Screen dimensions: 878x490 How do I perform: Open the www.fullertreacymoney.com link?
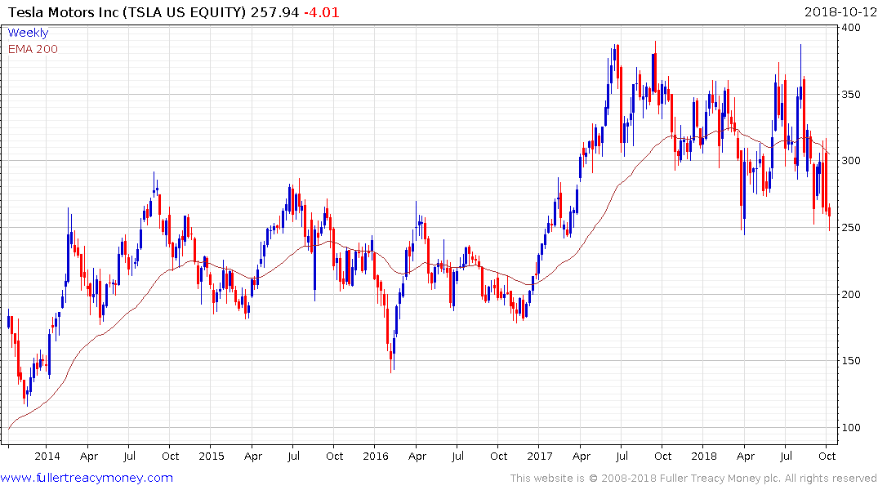(87, 478)
